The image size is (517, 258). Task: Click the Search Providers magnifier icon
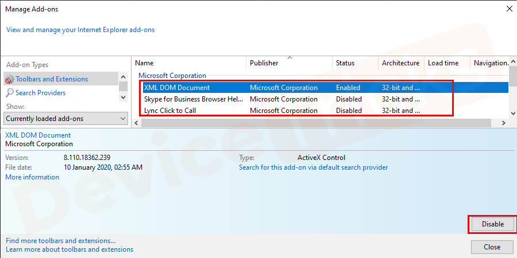coord(10,93)
